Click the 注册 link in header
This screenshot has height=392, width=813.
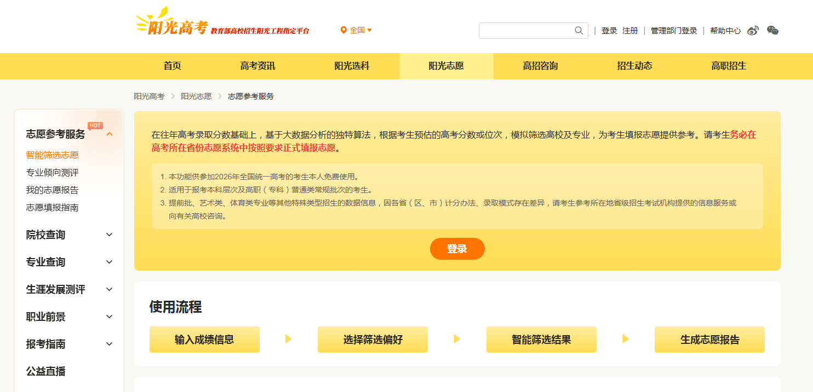pyautogui.click(x=630, y=31)
